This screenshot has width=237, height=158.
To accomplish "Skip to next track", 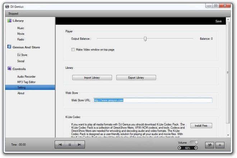I will tap(79, 145).
